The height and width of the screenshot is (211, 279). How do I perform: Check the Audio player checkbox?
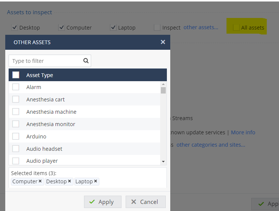click(x=16, y=161)
